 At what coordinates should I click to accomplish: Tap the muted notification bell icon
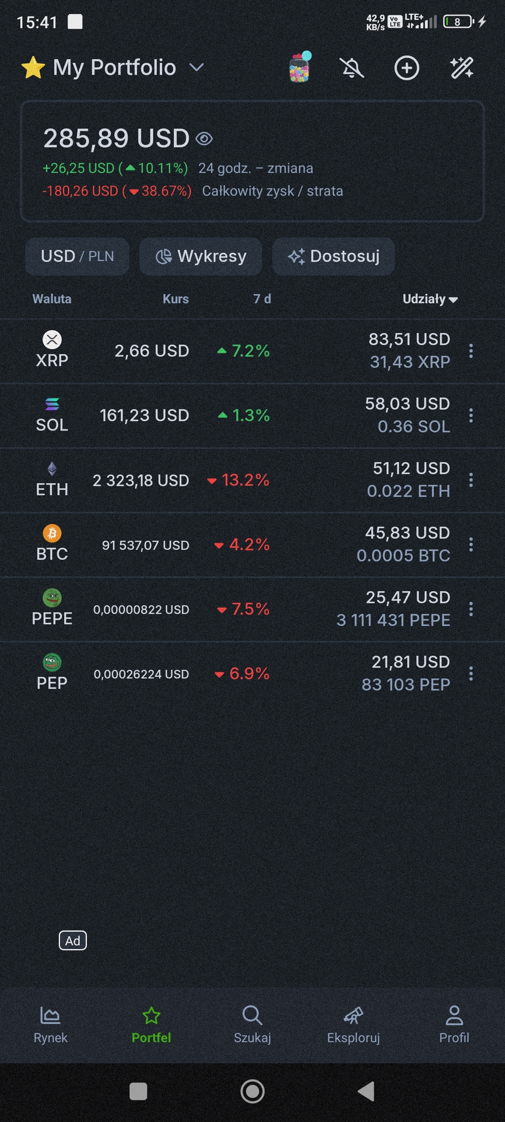click(x=351, y=68)
